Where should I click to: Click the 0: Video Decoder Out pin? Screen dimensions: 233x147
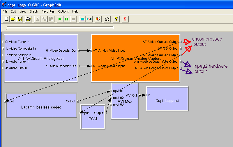pos(79,50)
